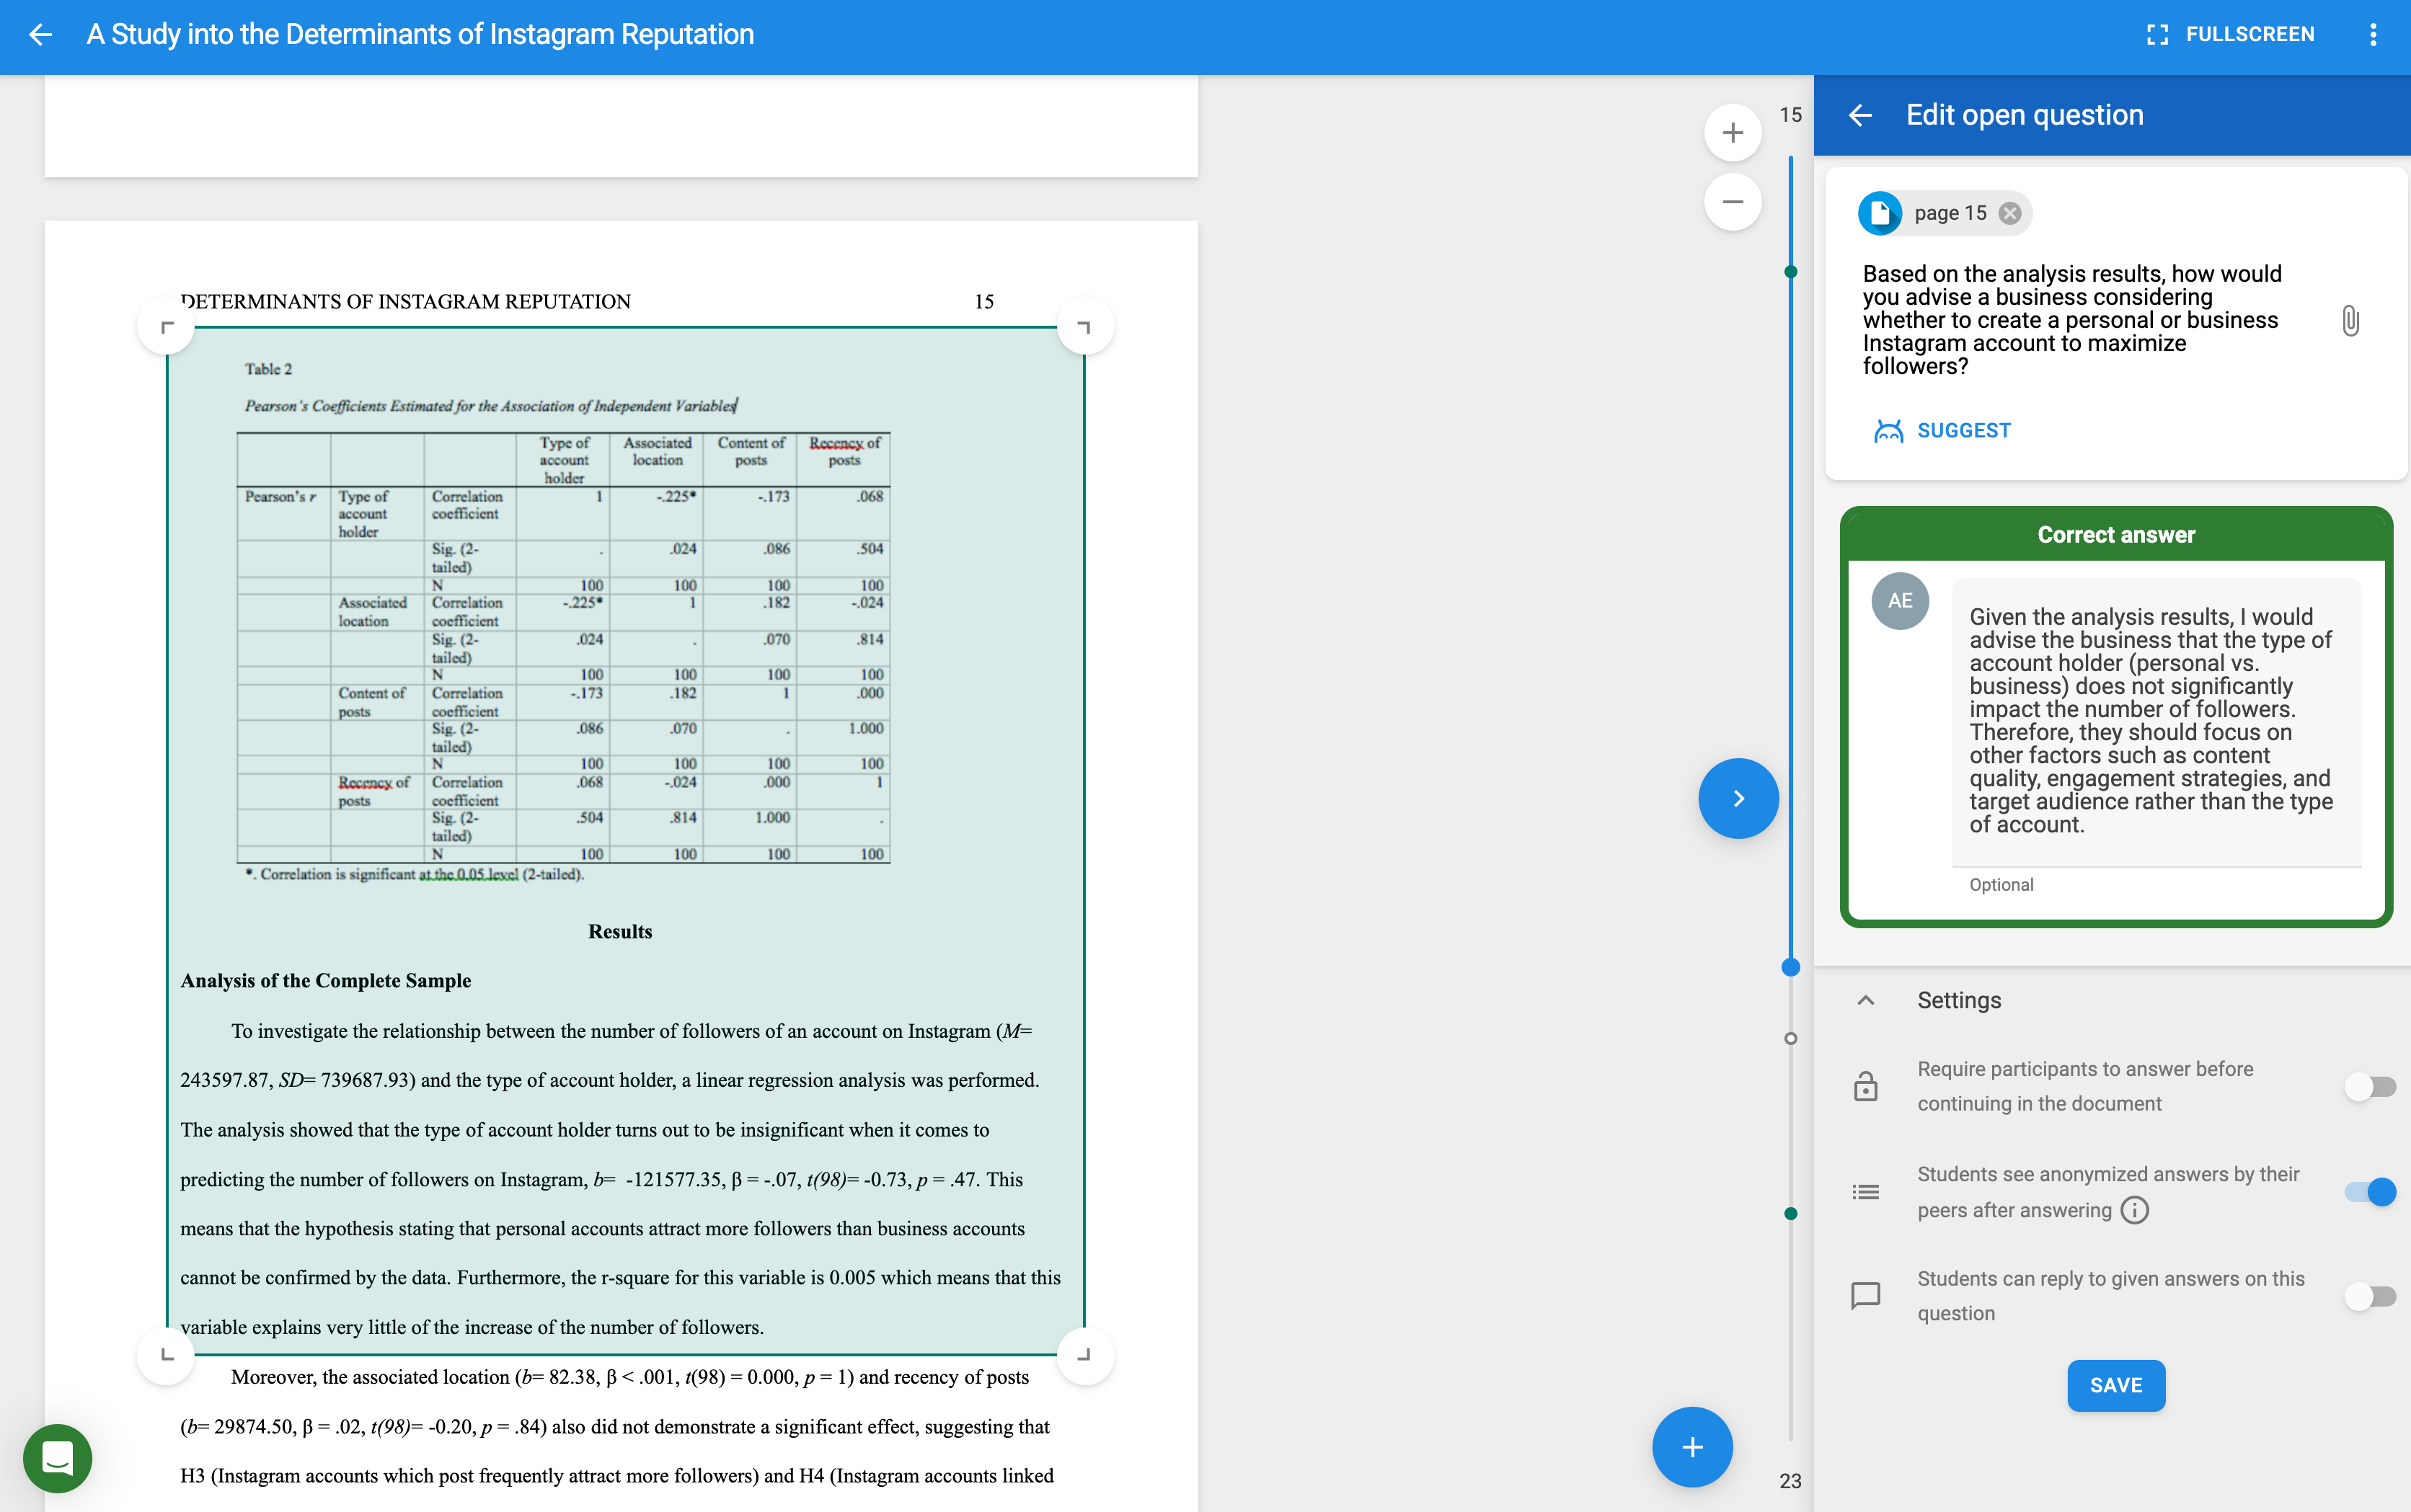Click the Suggest robot icon
The image size is (2411, 1512).
[x=1888, y=431]
